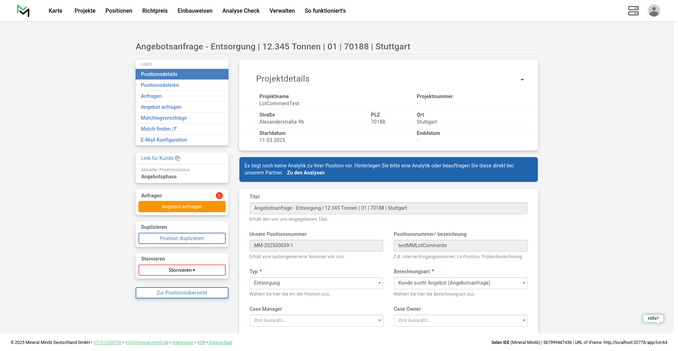
Task: Open the Typ dropdown showing Entsorgung
Action: click(x=316, y=283)
